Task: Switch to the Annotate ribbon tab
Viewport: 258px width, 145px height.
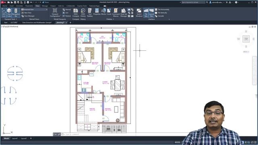Action: [19, 6]
